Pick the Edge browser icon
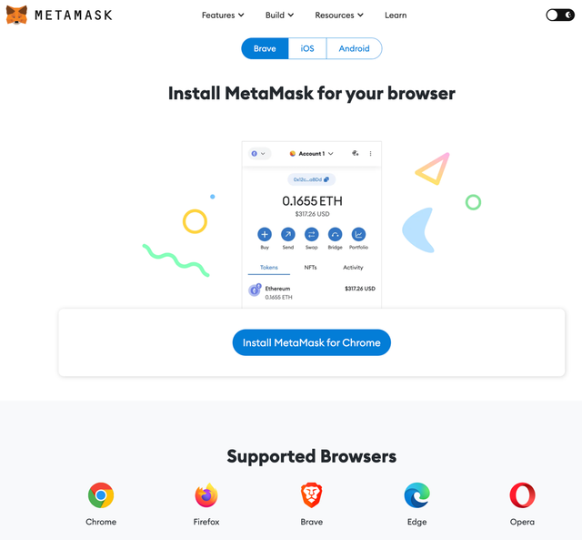582x540 pixels. 416,495
